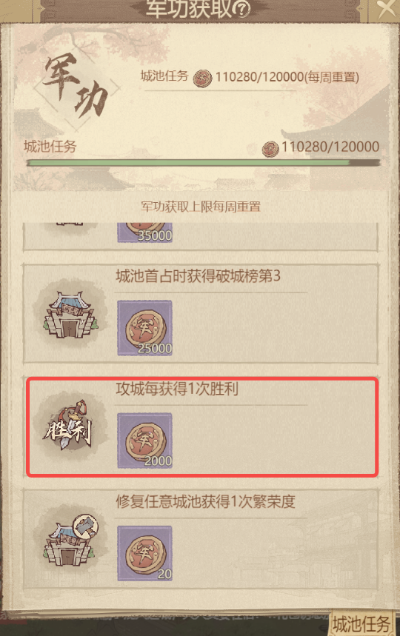Select the 攻城每获得1次胜利 task row
The height and width of the screenshot is (636, 400).
[202, 426]
